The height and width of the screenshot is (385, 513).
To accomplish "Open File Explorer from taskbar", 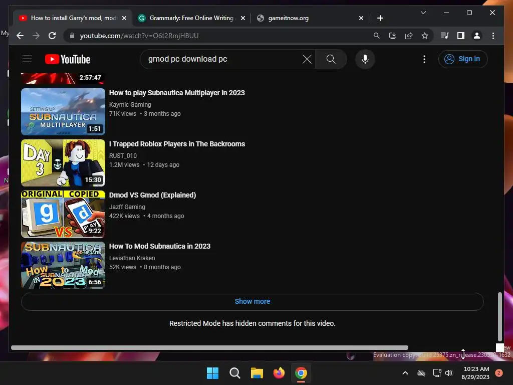I will pos(257,373).
